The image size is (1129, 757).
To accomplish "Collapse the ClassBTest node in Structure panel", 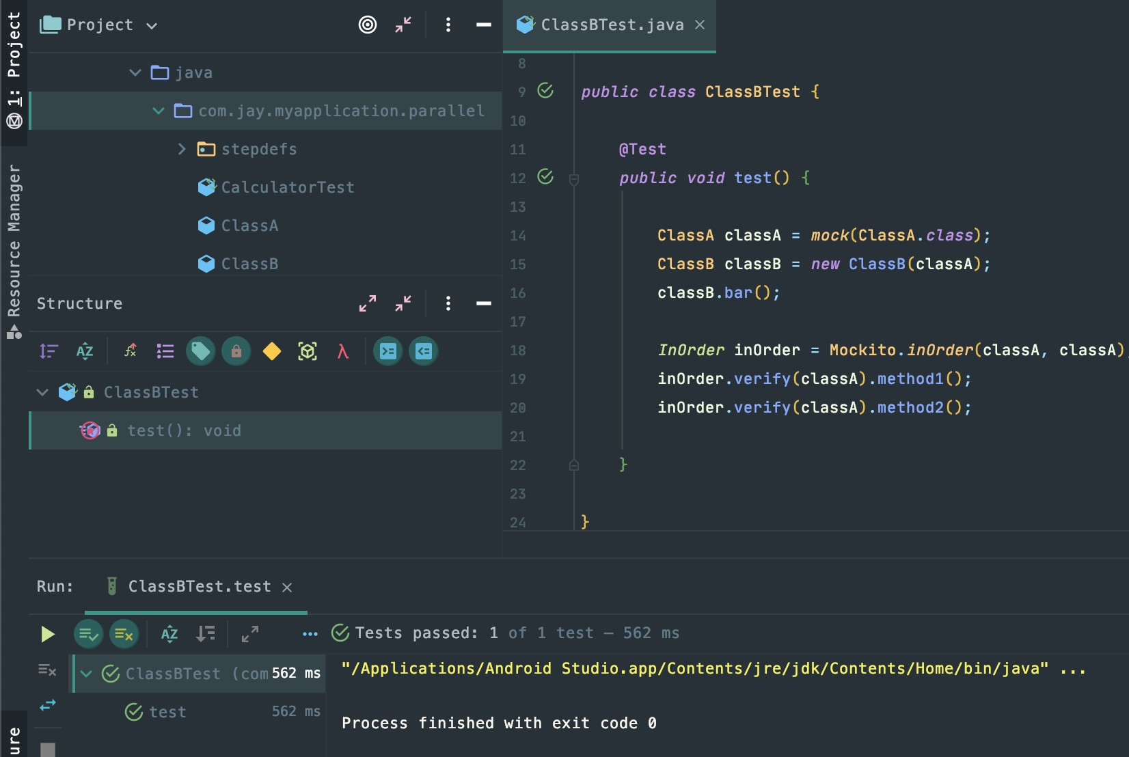I will tap(42, 392).
